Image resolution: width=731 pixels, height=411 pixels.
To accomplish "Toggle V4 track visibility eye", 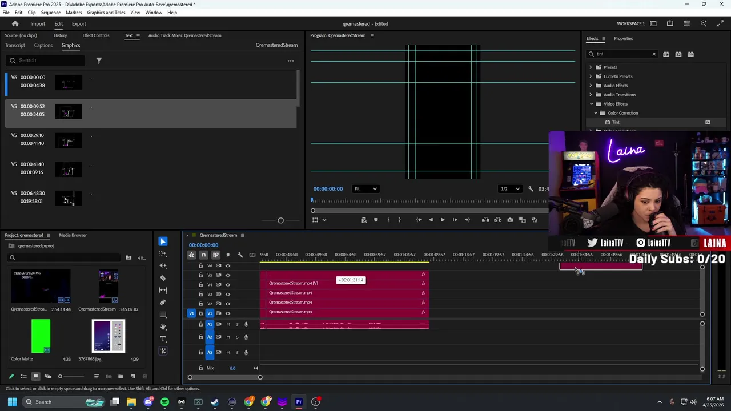I will pyautogui.click(x=227, y=284).
